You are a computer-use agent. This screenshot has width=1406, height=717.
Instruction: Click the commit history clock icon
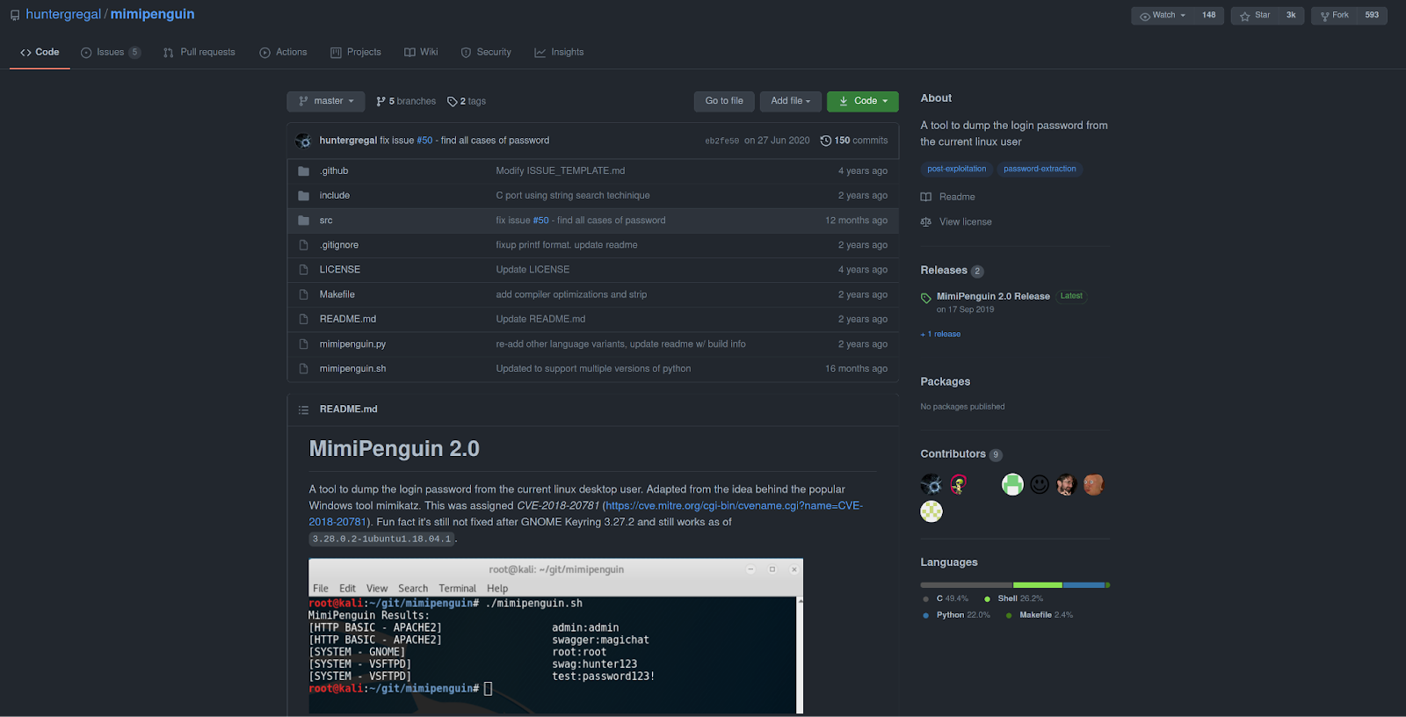point(825,141)
